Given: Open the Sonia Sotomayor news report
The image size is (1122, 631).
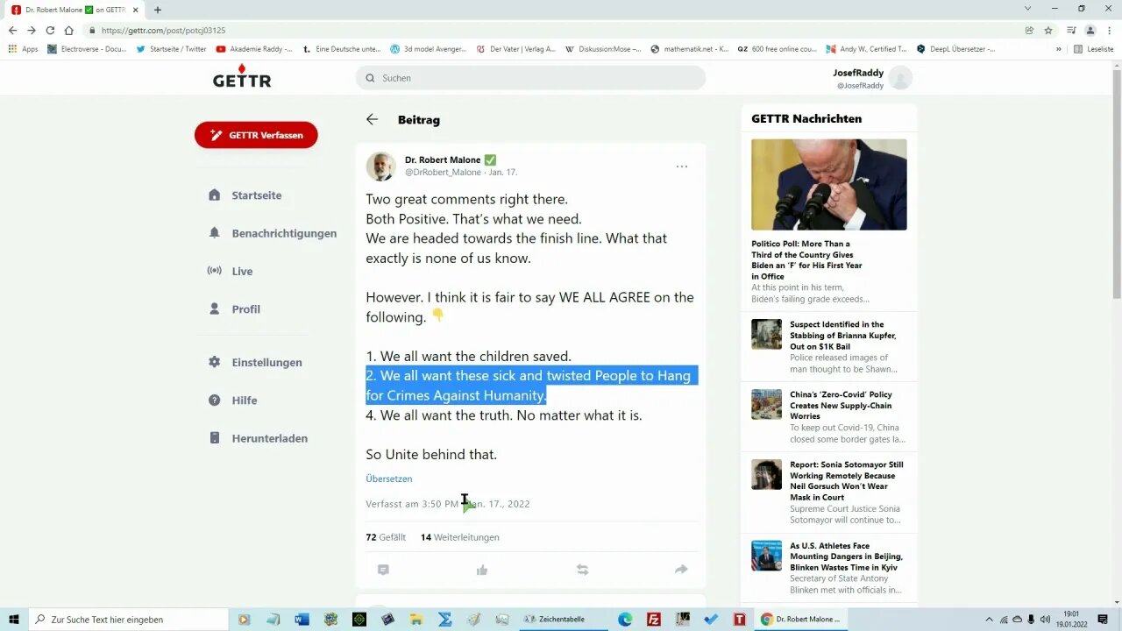Looking at the screenshot, I should (847, 481).
